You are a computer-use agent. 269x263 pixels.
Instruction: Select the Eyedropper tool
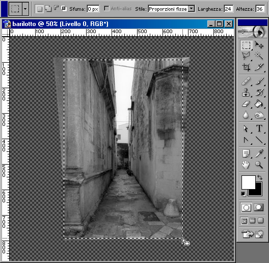point(259,153)
